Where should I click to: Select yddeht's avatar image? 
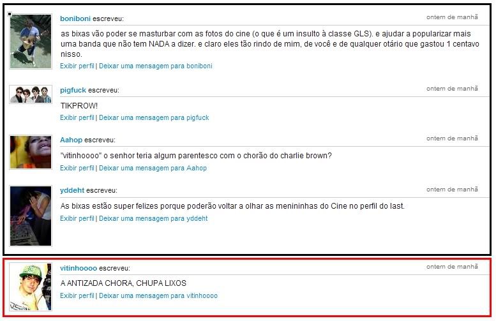(31, 216)
